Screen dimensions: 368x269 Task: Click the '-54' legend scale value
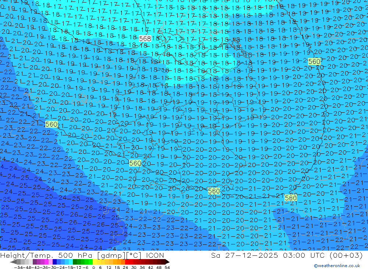pos(18,268)
